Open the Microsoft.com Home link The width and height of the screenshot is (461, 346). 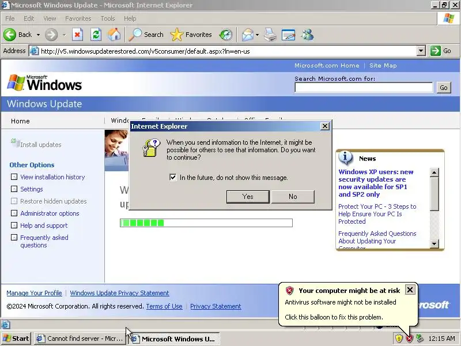[x=327, y=66]
